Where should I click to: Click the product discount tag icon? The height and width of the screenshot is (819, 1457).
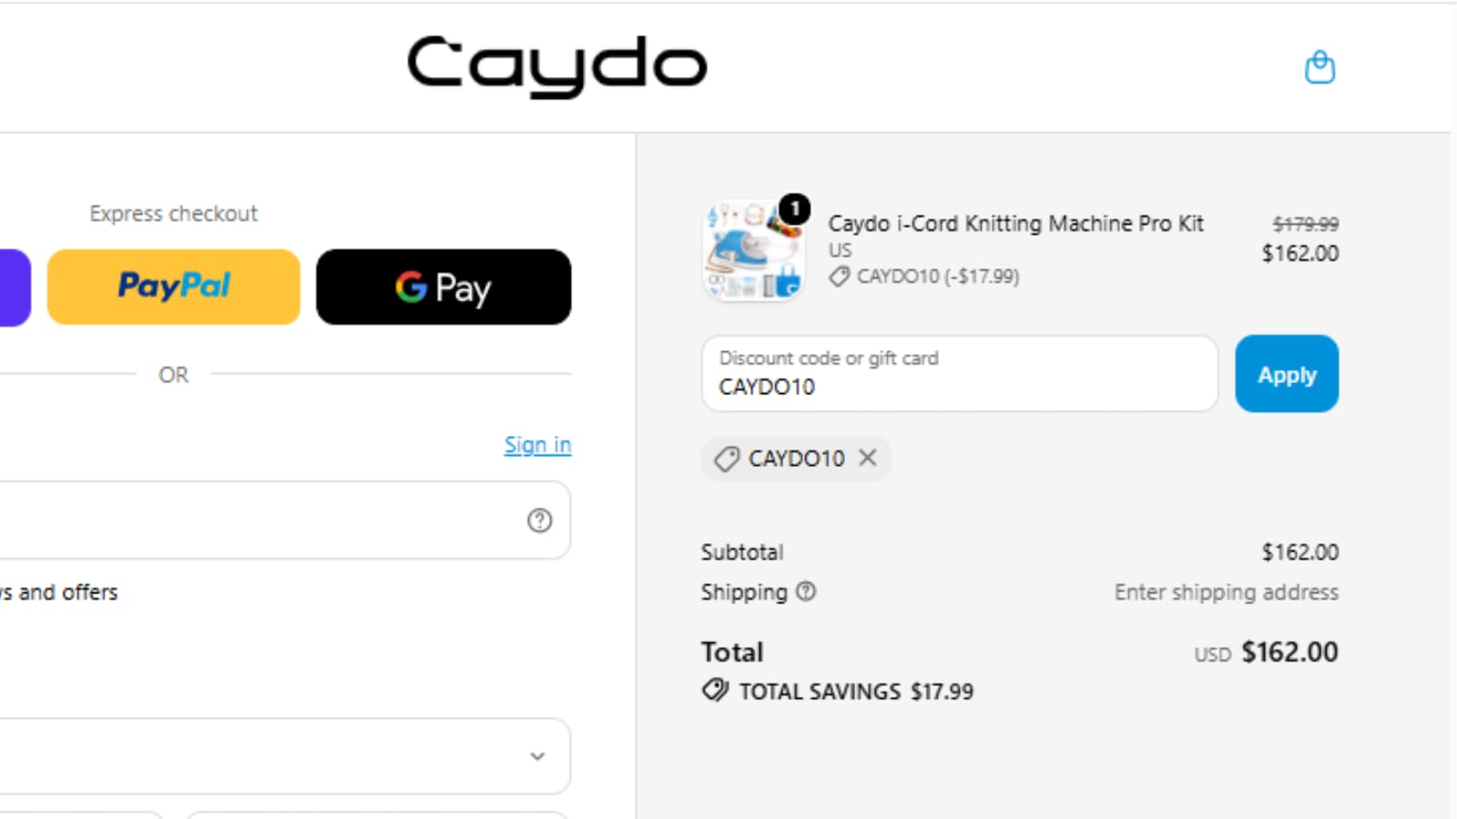coord(839,277)
